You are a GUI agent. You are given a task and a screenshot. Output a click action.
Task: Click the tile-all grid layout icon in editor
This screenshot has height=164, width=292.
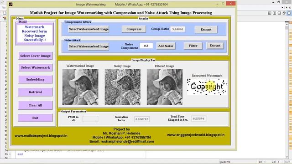pyautogui.click(x=270, y=13)
